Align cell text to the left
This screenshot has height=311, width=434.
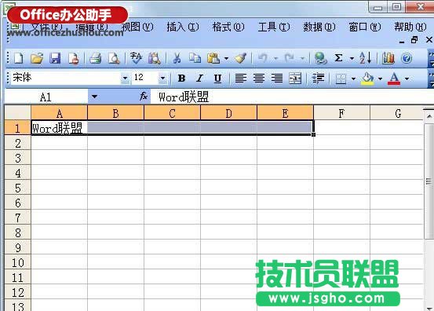click(240, 79)
